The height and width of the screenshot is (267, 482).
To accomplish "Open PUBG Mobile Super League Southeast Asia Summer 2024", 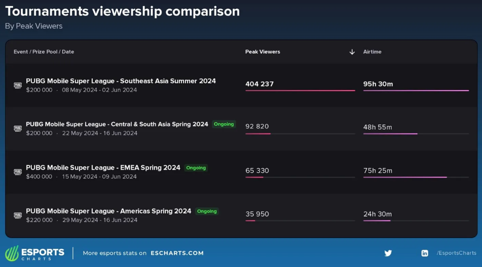I will (121, 81).
